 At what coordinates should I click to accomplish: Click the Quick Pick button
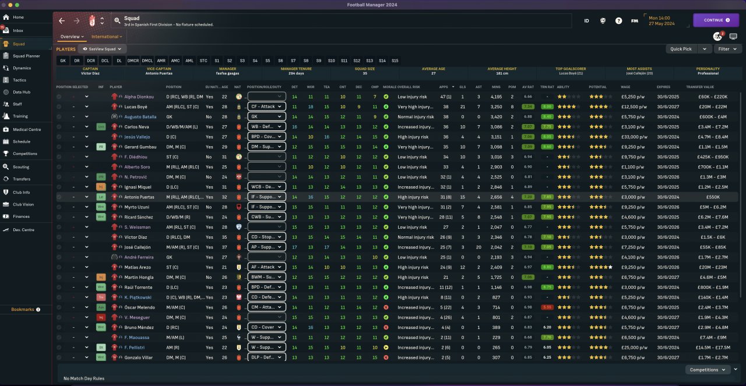[x=681, y=49]
